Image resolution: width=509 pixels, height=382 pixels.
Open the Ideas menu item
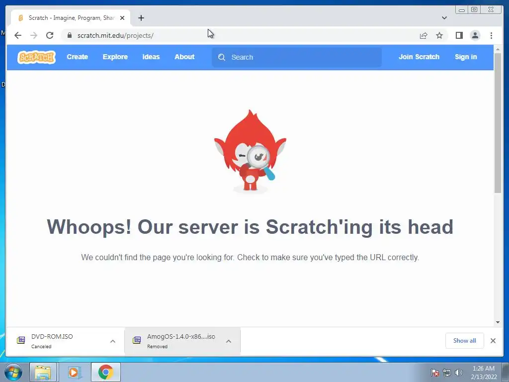(151, 57)
